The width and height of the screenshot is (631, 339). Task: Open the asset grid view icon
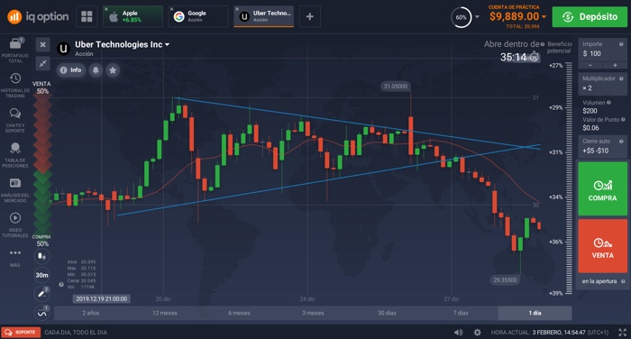pos(87,16)
